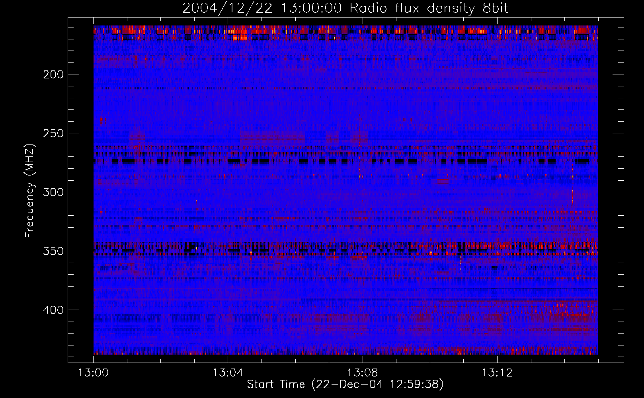
Task: Click the 13:08 time tick label
Action: click(362, 373)
